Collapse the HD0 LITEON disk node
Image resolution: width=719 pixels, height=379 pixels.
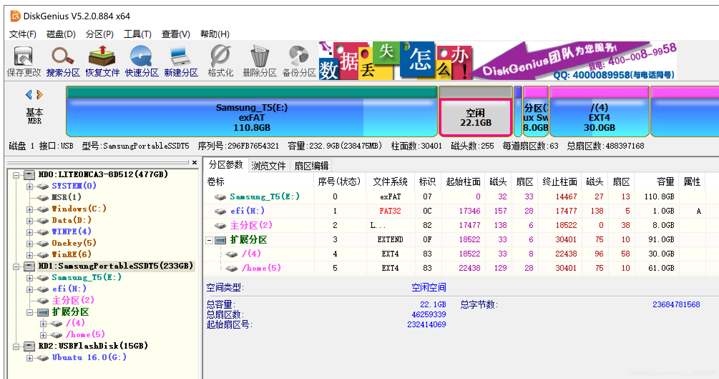(x=16, y=175)
